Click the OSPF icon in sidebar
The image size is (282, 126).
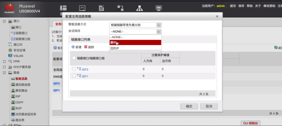(13, 102)
